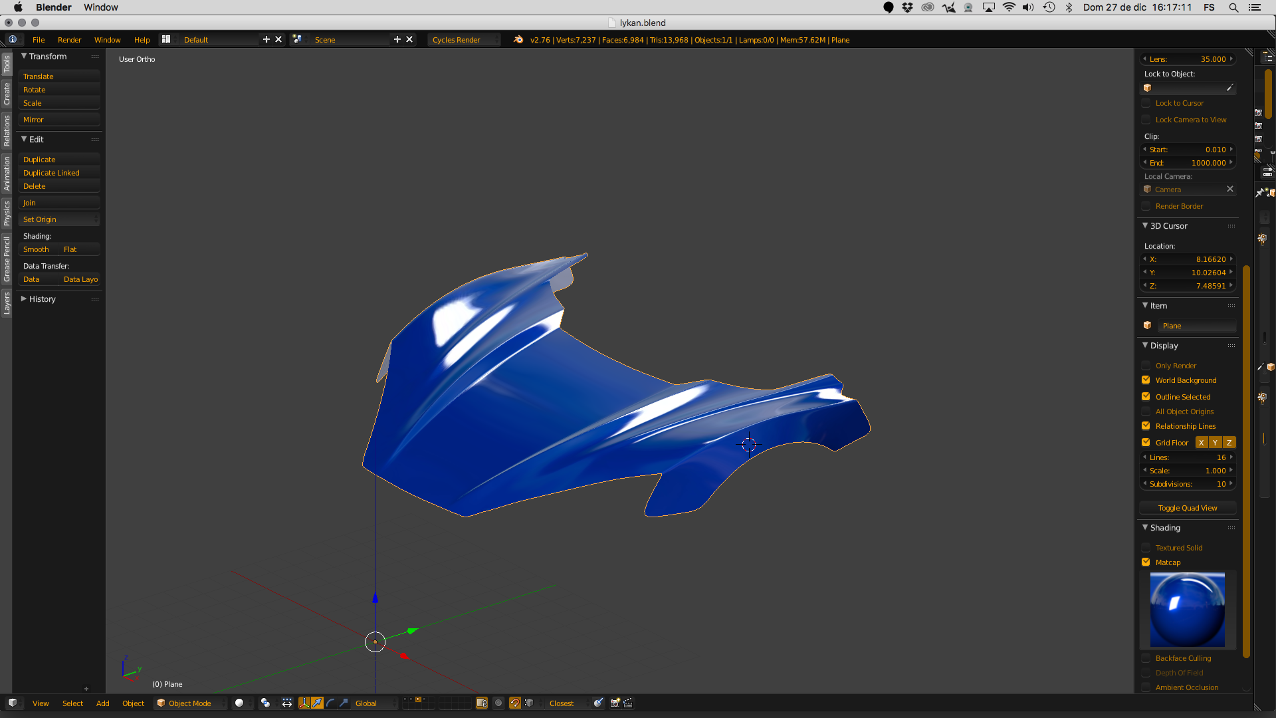Toggle the snap magnet icon
Screen dimensions: 1276x718
click(515, 703)
